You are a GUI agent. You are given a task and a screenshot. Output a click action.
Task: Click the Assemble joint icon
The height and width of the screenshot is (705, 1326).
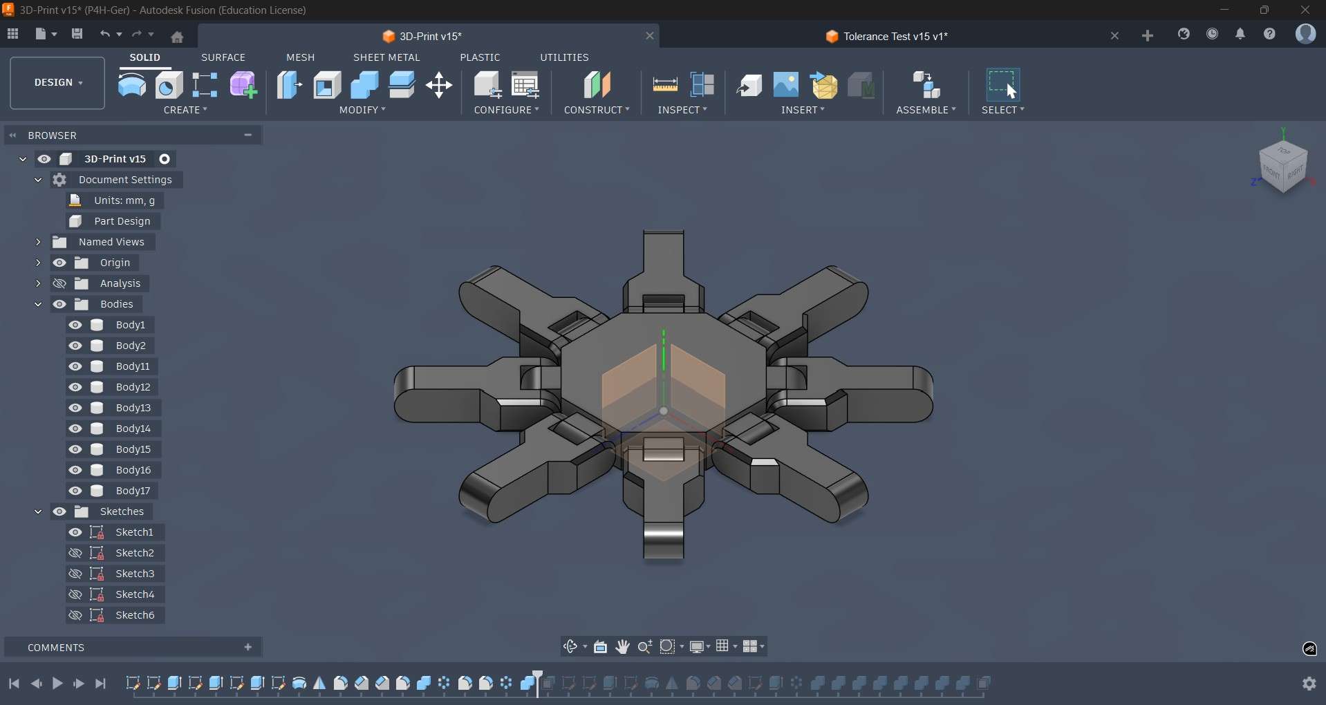[927, 85]
